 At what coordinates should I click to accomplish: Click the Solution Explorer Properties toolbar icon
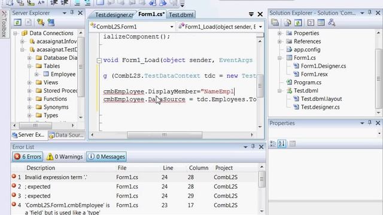(275, 23)
